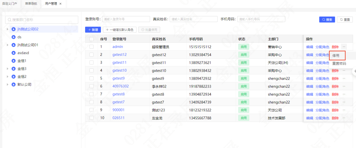Screen dimensions: 356x148
Task: Click 分配角色 for the gxtest9 row
Action: pyautogui.click(x=322, y=78)
